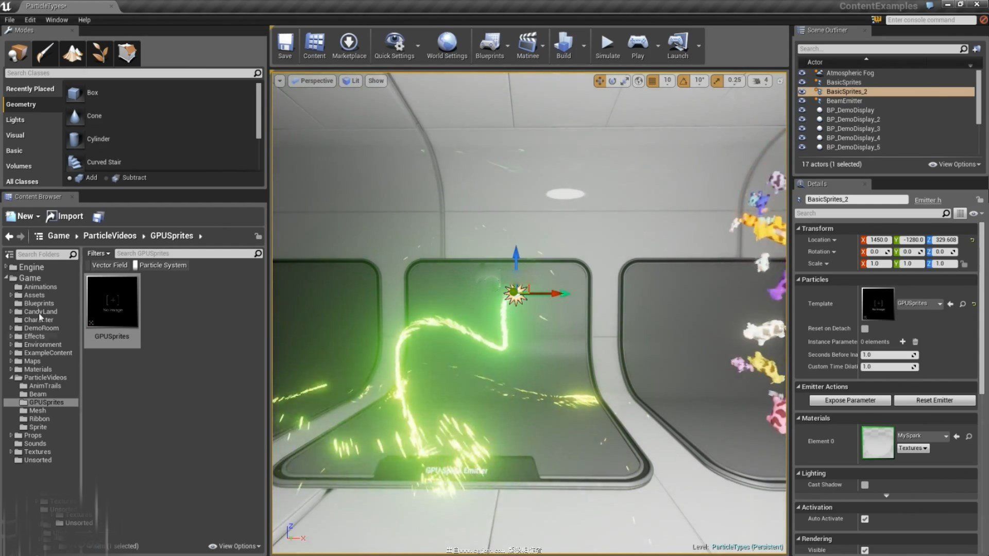Go back in Content Browser history
The height and width of the screenshot is (556, 989).
coord(9,236)
